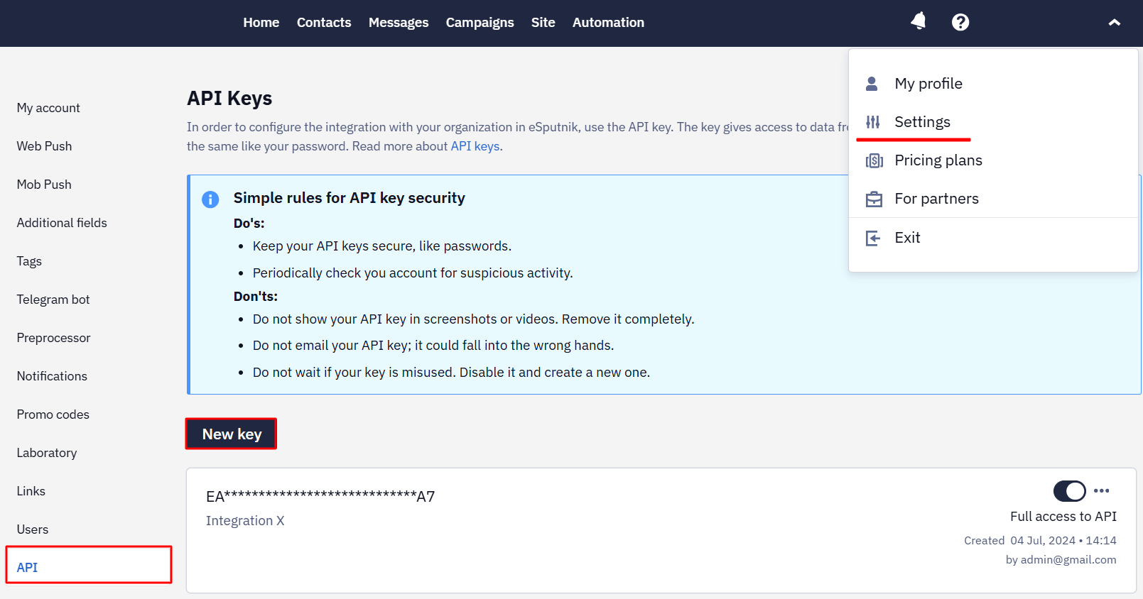Go to Links settings
This screenshot has height=599, width=1143.
tap(31, 491)
